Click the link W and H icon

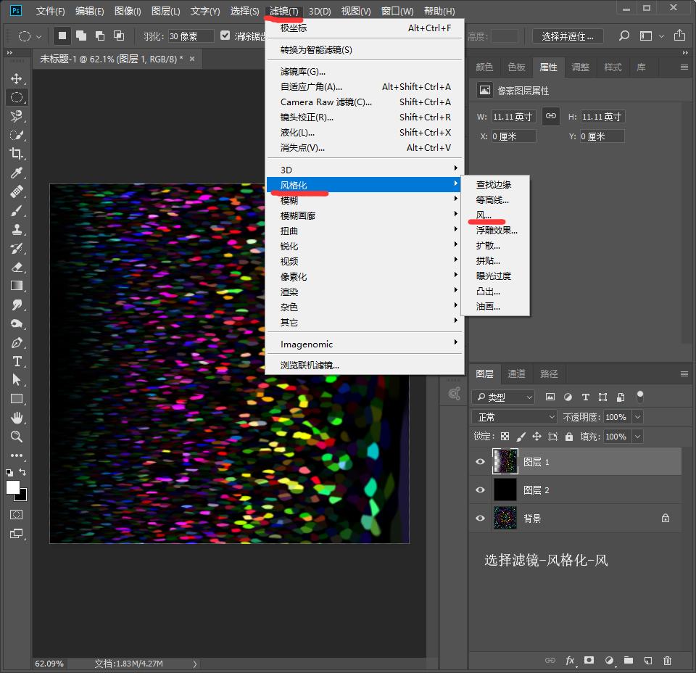(551, 117)
